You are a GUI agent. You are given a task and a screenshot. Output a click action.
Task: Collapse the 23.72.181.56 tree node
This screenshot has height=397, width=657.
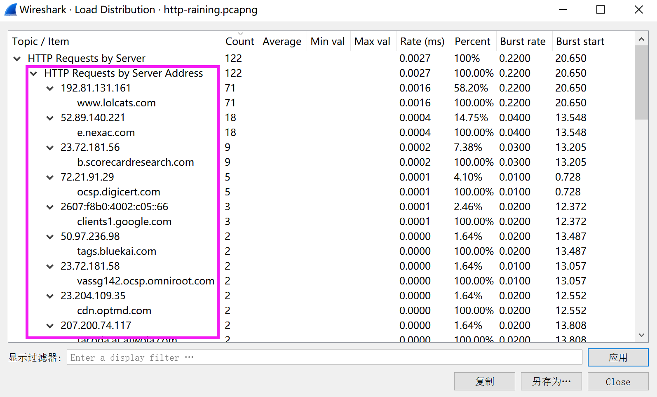tap(50, 148)
